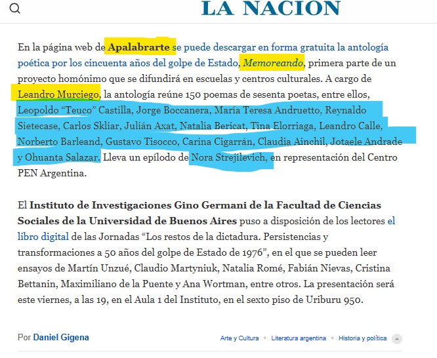Click the name 'Leandro Murciego'

tap(58, 94)
